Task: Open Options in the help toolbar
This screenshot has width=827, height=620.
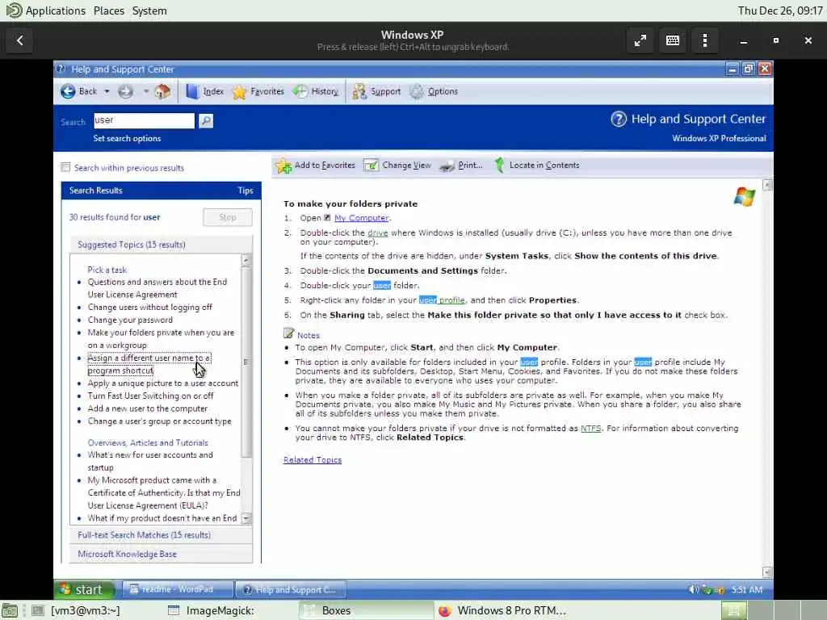Action: [x=434, y=91]
